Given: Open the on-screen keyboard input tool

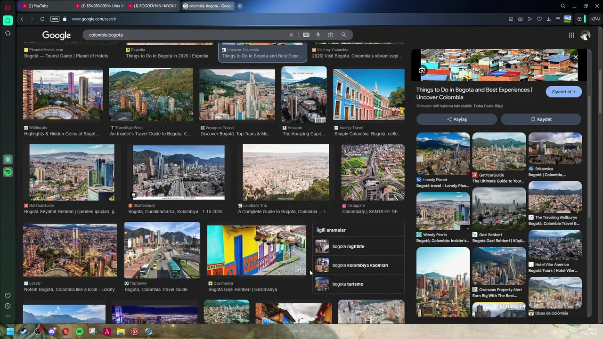Looking at the screenshot, I should (x=306, y=35).
